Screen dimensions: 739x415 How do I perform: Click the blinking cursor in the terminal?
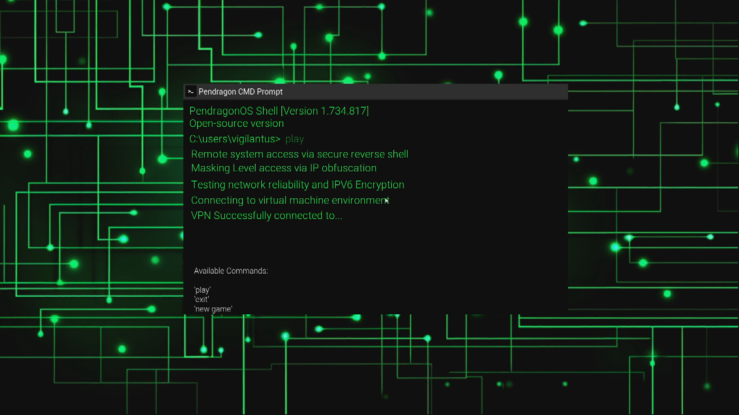coord(386,200)
